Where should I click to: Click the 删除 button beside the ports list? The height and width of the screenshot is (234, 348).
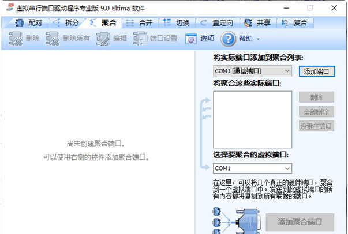coord(316,97)
